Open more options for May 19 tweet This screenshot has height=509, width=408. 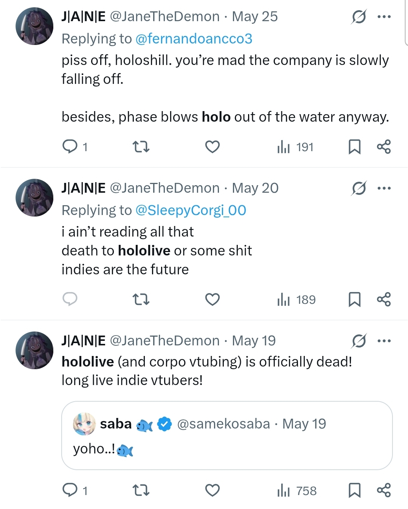[384, 341]
